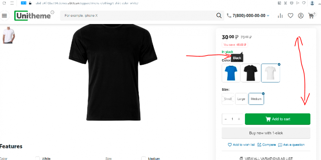Click the search magnifier icon

point(219,15)
